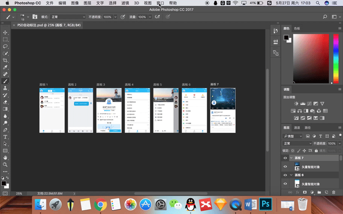The height and width of the screenshot is (214, 343).
Task: Select the Type tool
Action: tap(5, 137)
